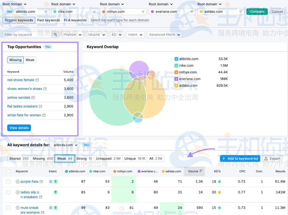Open SERP icon beside shoes women's shoes
288x215 pixels.
click(x=45, y=89)
